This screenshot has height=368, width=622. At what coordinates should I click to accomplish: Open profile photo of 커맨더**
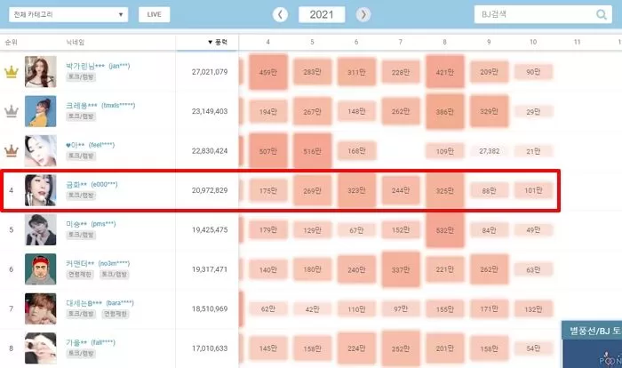41,269
